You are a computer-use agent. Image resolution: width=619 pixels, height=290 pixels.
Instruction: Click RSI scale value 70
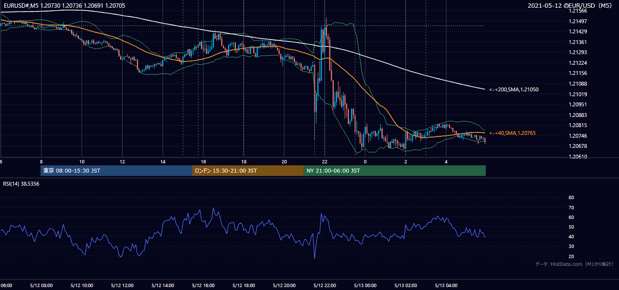point(571,207)
